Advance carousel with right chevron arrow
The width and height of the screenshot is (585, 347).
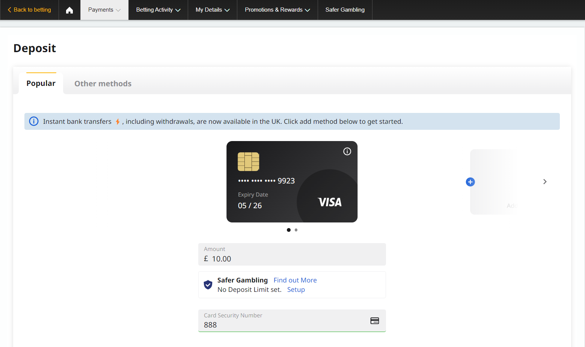tap(545, 182)
